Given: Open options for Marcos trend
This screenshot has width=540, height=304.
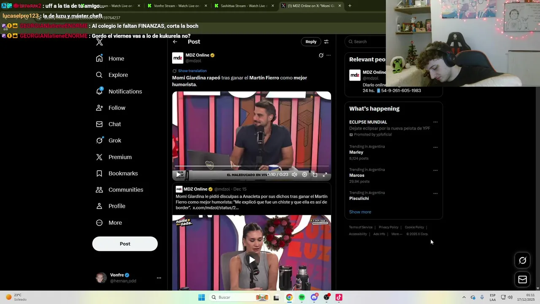Looking at the screenshot, I should point(435,171).
